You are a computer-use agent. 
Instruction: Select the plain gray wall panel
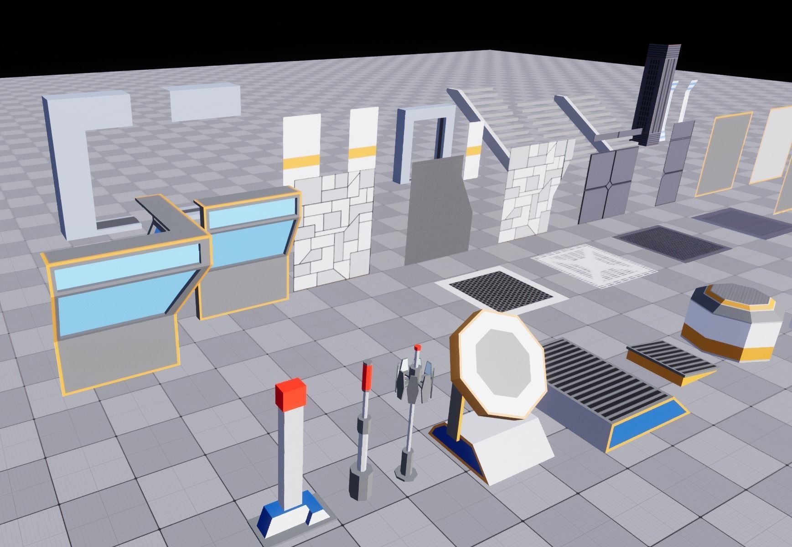[x=438, y=210]
